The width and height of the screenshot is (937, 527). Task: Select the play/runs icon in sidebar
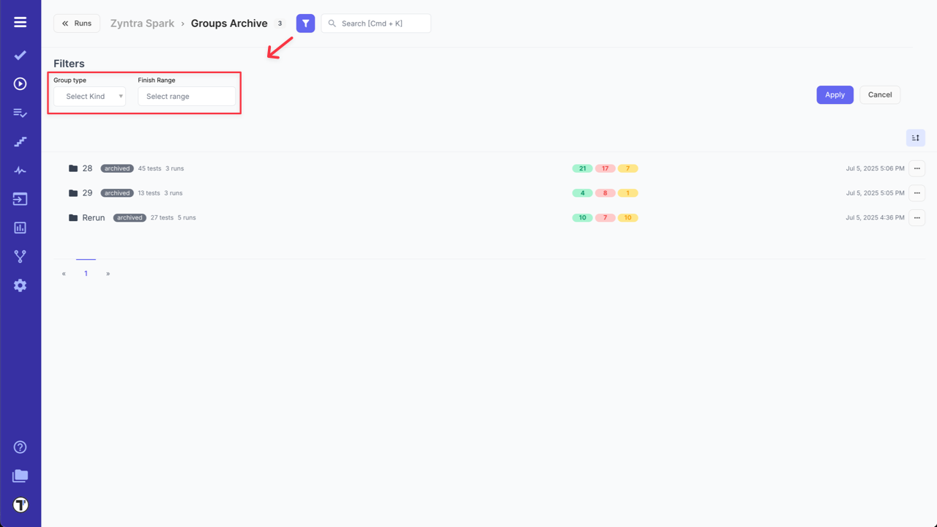click(x=20, y=83)
